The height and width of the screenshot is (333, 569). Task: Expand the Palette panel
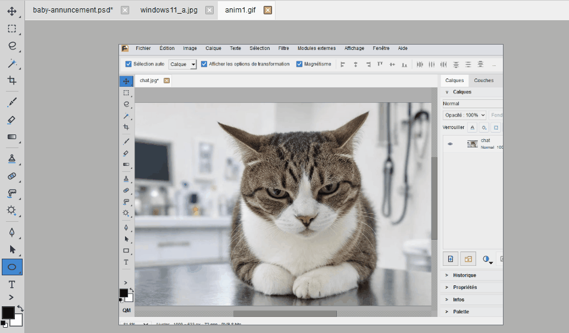(447, 312)
